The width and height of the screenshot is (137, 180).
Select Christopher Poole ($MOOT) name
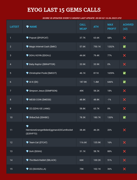click(43, 73)
